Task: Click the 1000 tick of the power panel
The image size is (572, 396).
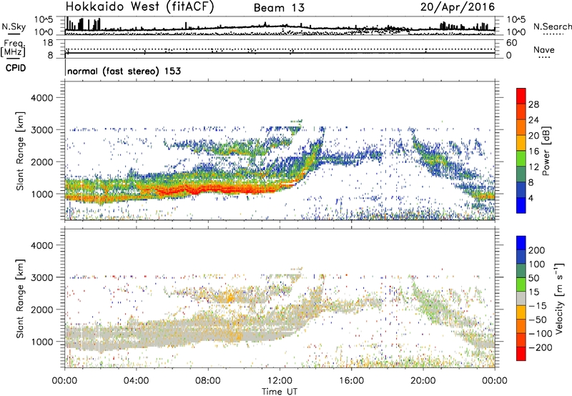Action: 42,194
